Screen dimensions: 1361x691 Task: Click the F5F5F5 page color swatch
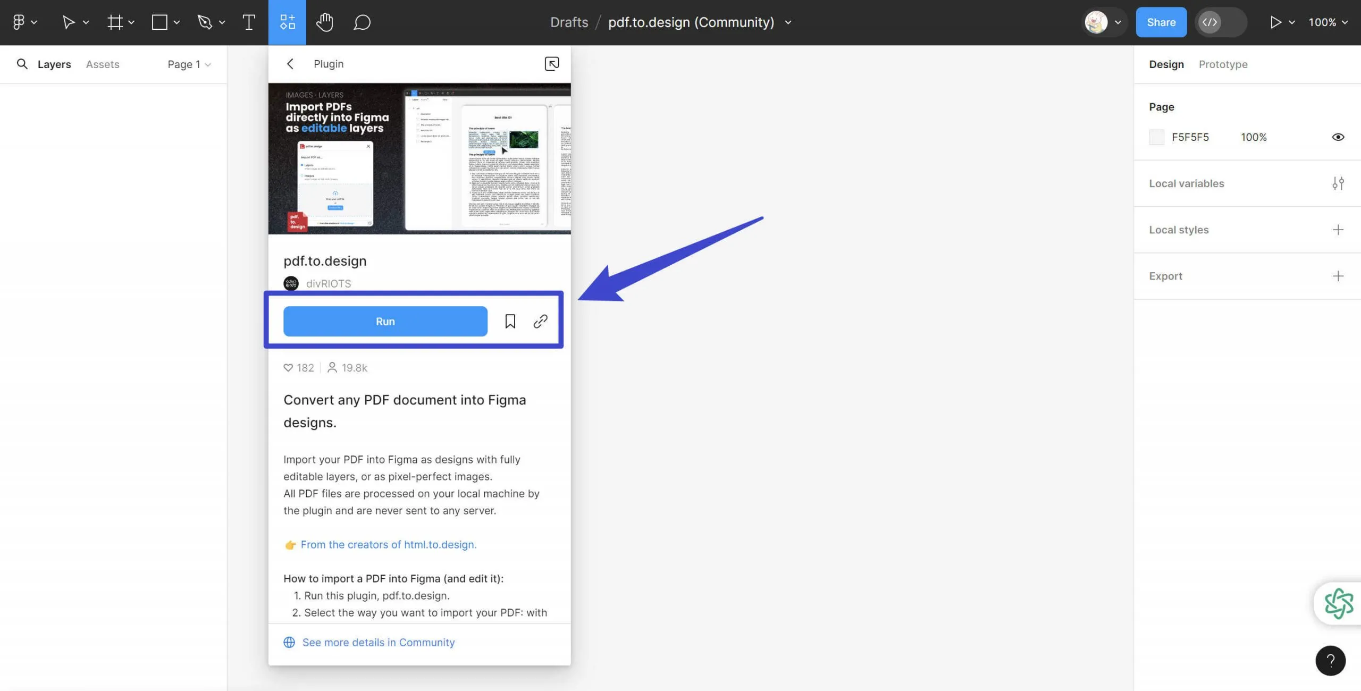[x=1157, y=137]
